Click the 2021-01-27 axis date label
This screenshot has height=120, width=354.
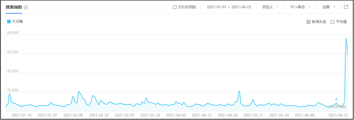click(x=48, y=115)
